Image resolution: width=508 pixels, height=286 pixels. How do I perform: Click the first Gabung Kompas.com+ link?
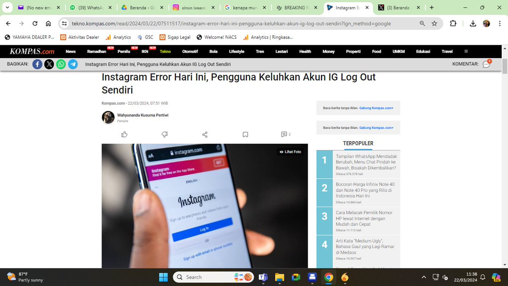point(376,108)
